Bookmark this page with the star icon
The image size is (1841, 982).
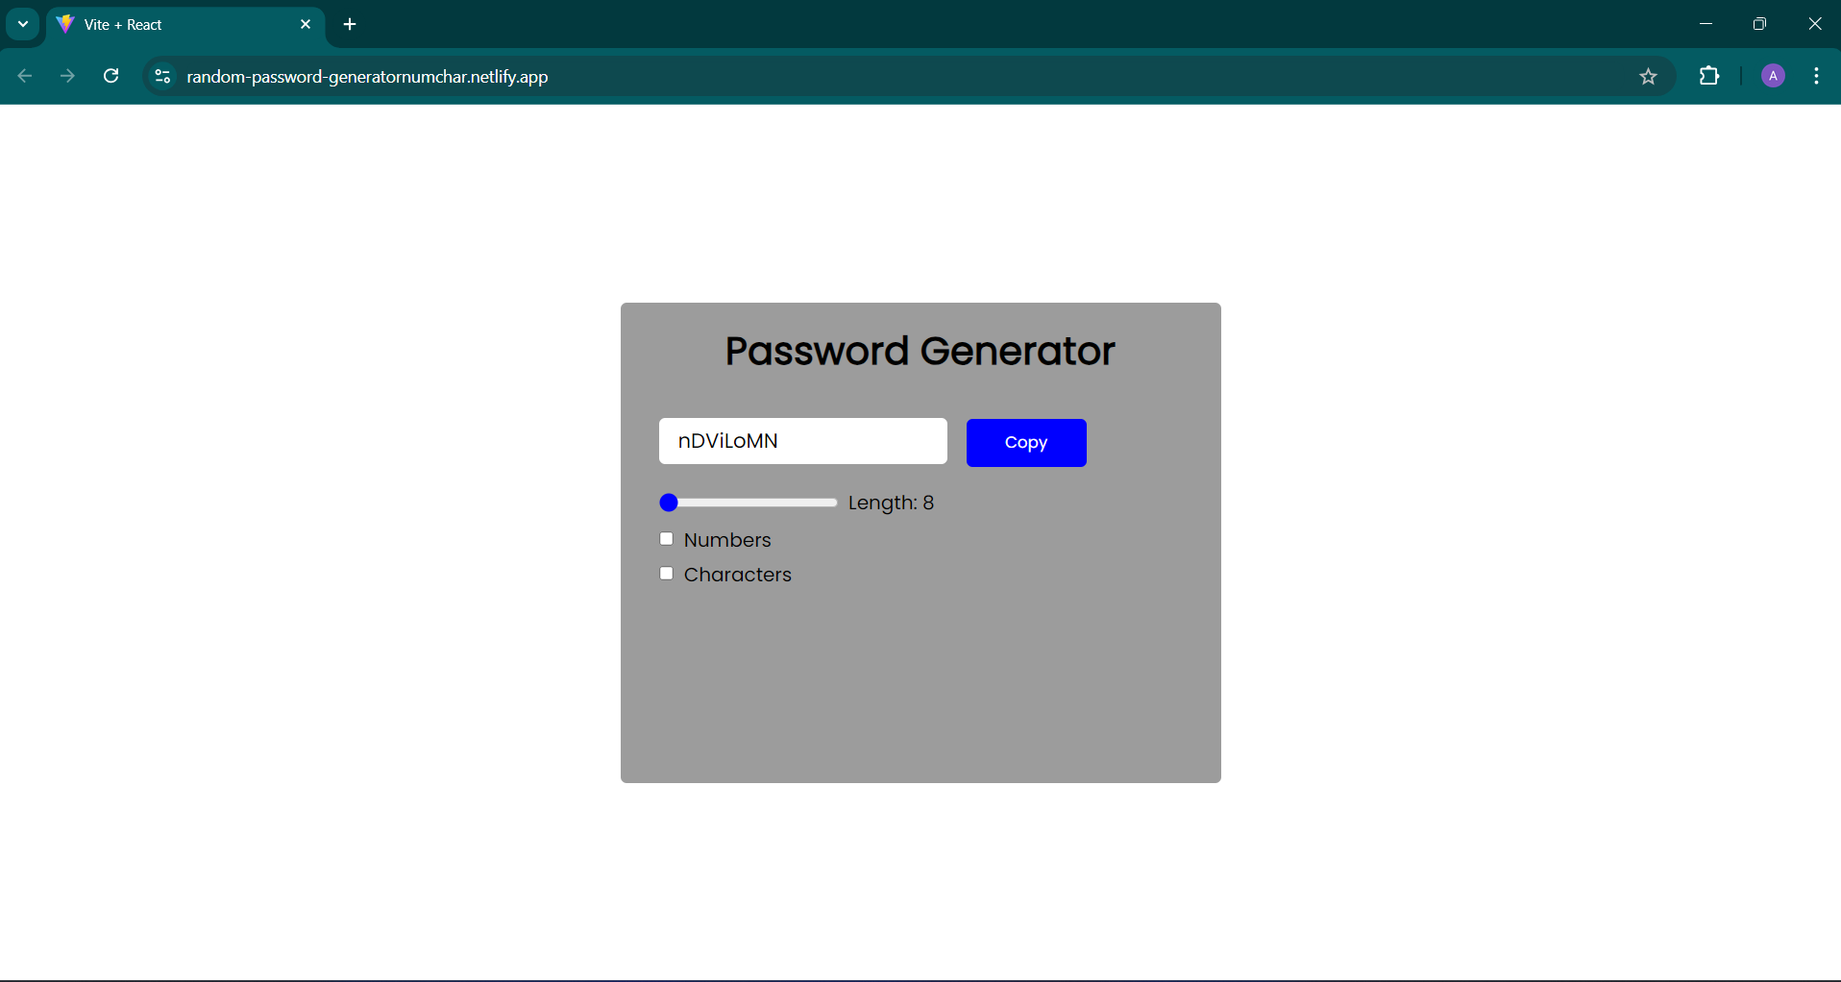pos(1649,77)
